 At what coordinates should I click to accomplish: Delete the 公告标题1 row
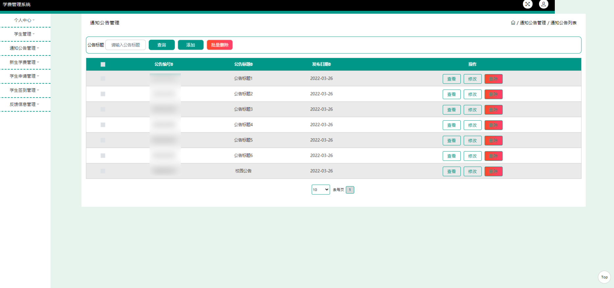click(x=493, y=79)
